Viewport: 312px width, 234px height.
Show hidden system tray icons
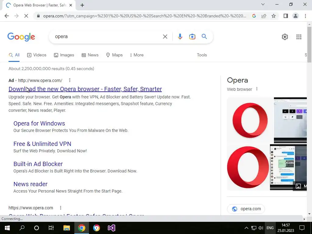click(246, 228)
